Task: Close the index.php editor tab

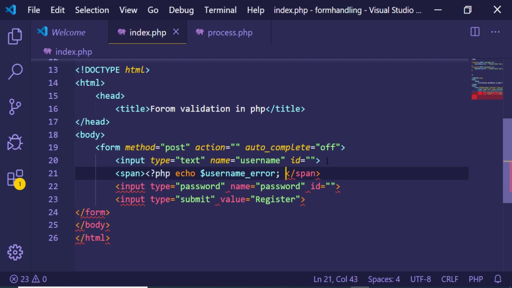Action: (x=176, y=32)
